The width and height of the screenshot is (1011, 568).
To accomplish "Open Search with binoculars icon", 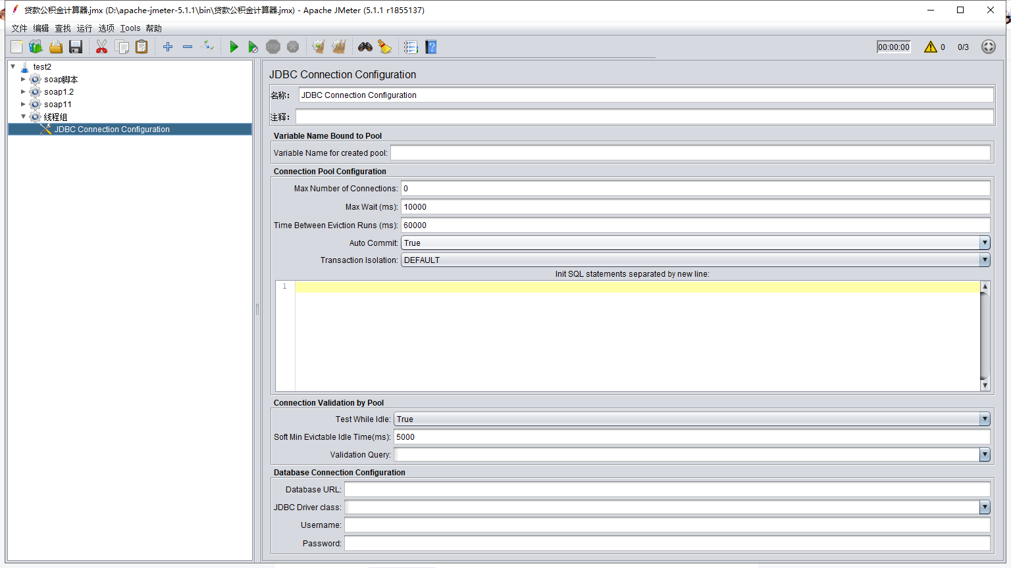I will coord(365,47).
